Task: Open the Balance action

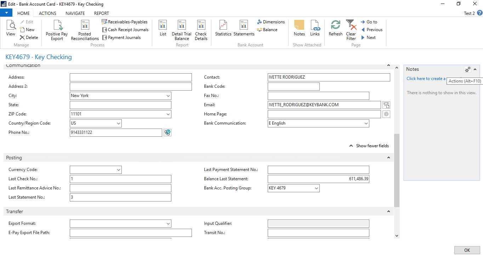Action: pyautogui.click(x=267, y=30)
